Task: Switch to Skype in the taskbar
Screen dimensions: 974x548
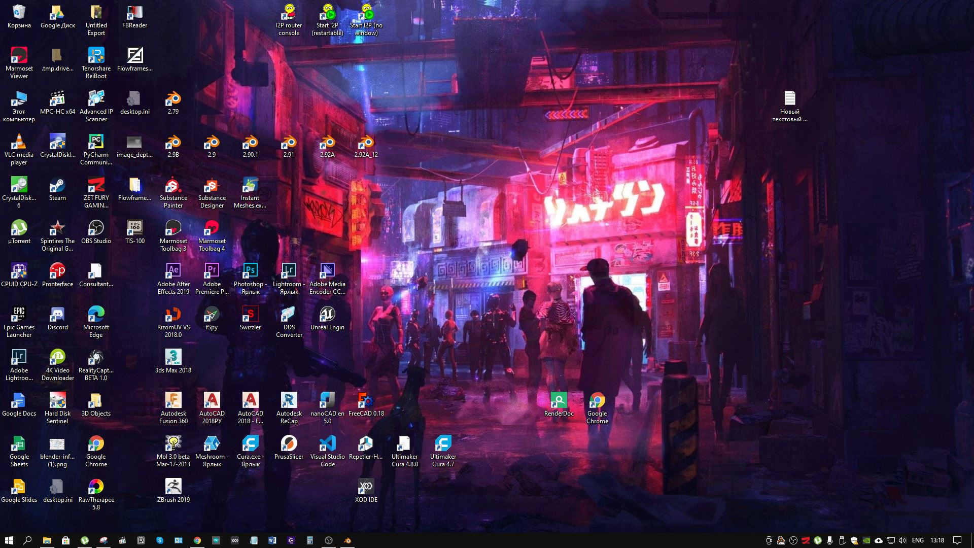Action: (160, 540)
